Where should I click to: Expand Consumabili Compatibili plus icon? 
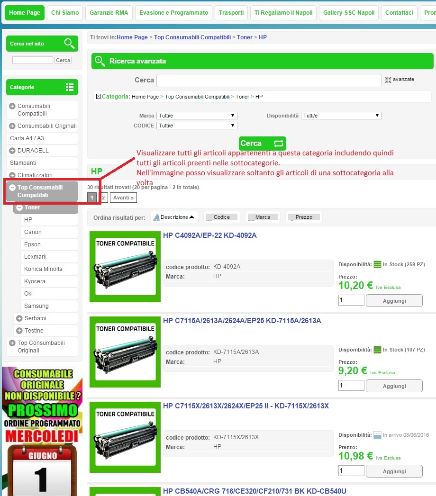[12, 106]
